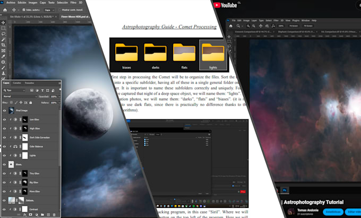Viewport: 361px width, 218px height.
Task: Hide the Lights layer
Action: tap(4, 155)
